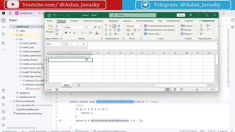Switch to the Вставка tab

point(74,21)
